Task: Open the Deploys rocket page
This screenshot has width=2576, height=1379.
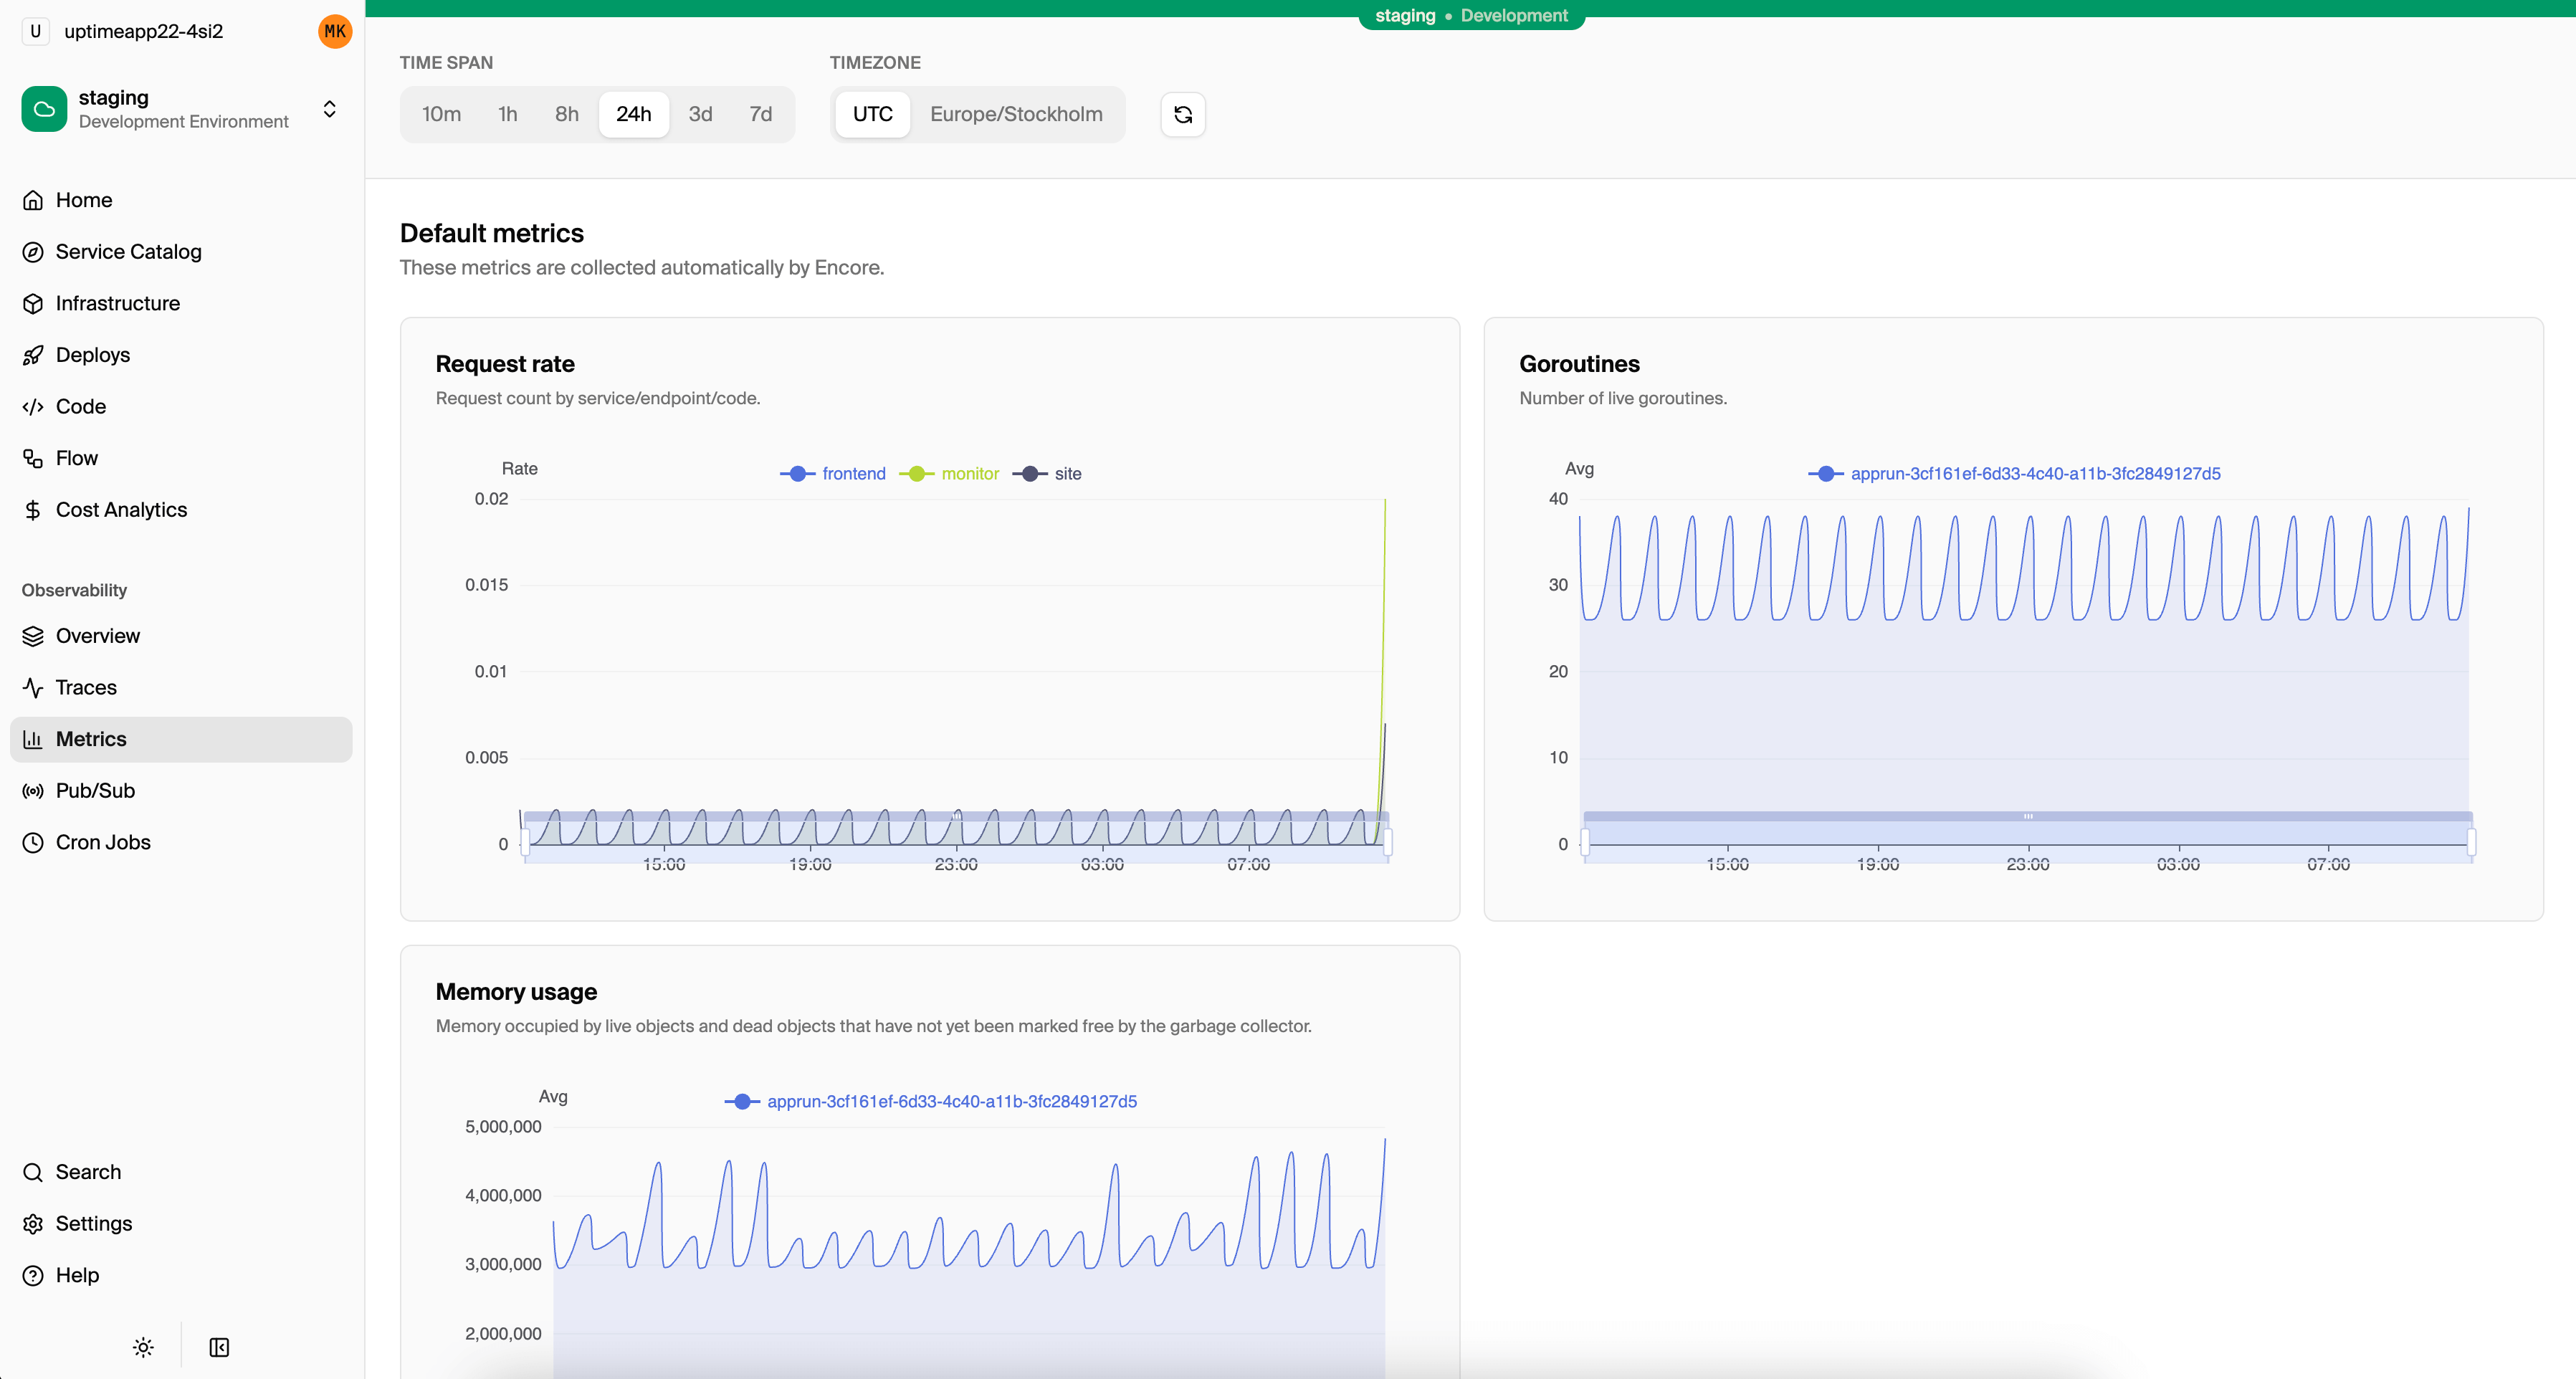Action: tap(92, 355)
